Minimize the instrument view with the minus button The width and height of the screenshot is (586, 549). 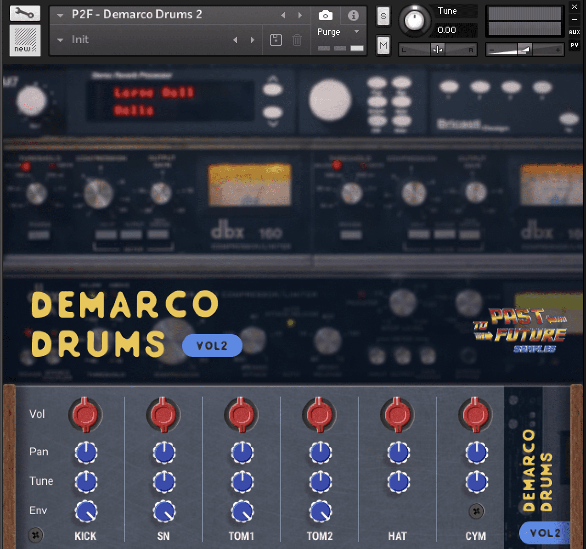[x=574, y=20]
